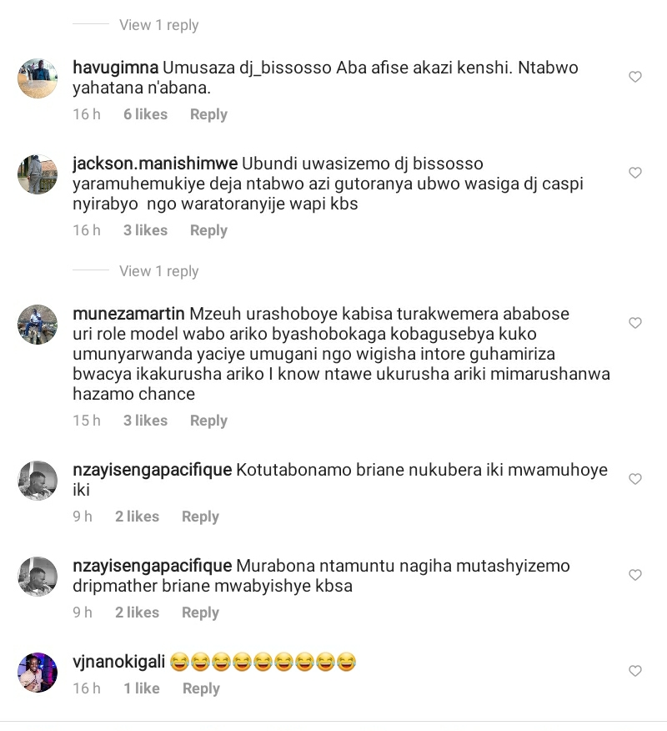This screenshot has height=731, width=667.
Task: Heart nzayisengapacifique's Murabona comment
Action: tap(634, 575)
